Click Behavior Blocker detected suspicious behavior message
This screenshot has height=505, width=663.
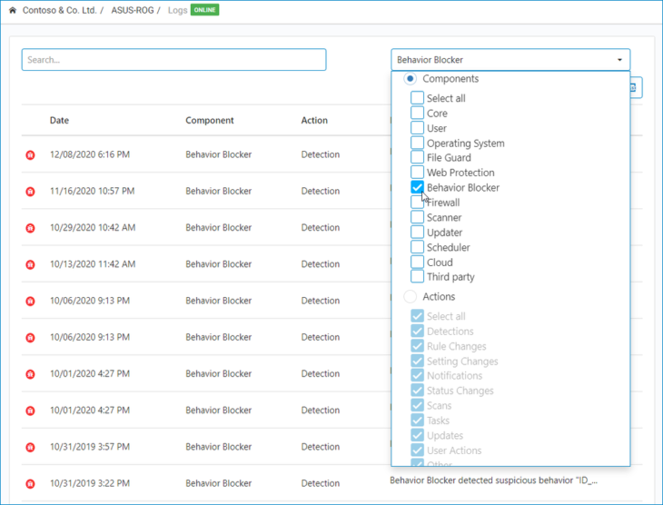click(x=493, y=480)
